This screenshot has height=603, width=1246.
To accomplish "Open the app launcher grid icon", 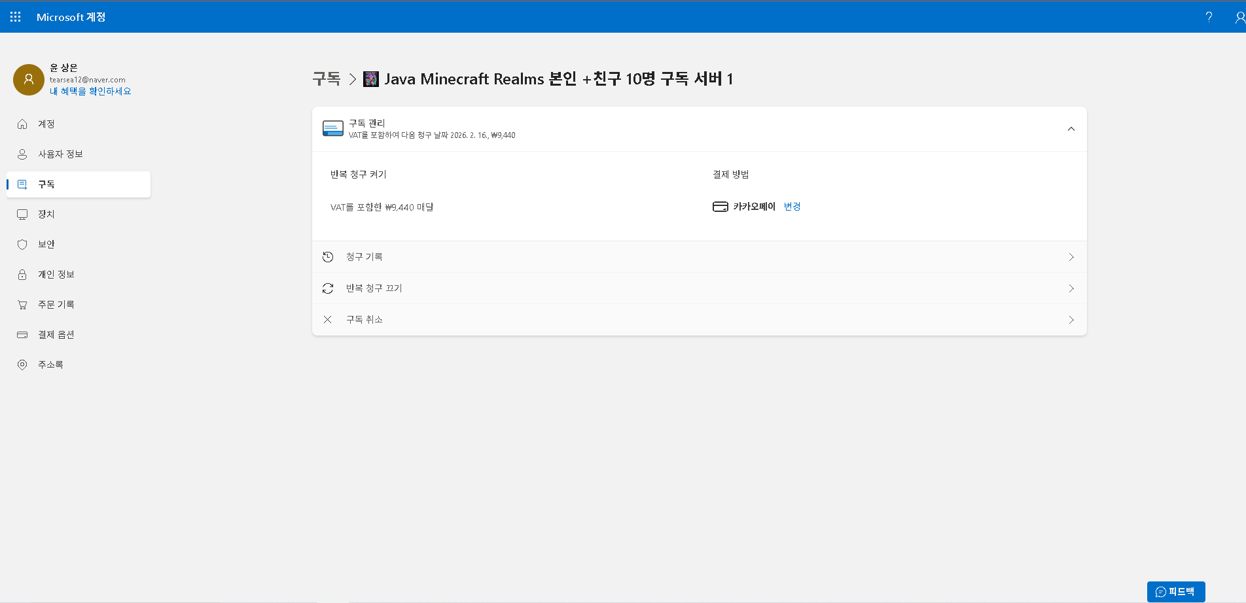I will [16, 17].
